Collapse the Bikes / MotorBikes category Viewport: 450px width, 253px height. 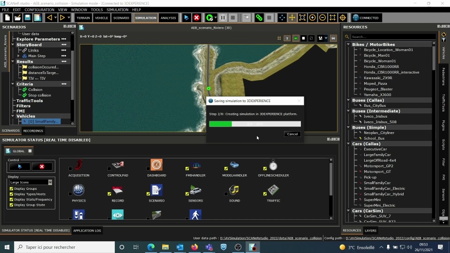coord(348,45)
